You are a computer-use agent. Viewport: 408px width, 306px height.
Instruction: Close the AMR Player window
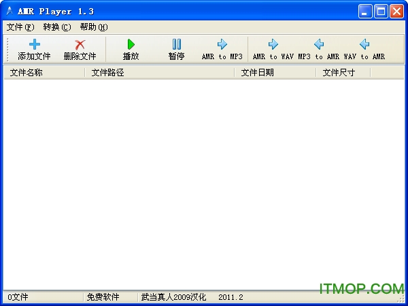coord(396,11)
